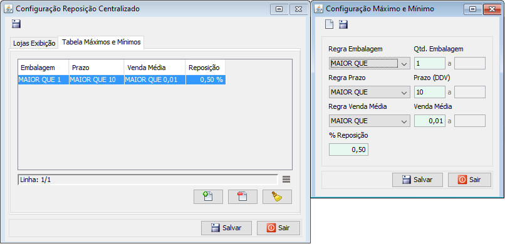
Task: Click Salvar in the Máximo e Mínimo window
Action: point(417,180)
